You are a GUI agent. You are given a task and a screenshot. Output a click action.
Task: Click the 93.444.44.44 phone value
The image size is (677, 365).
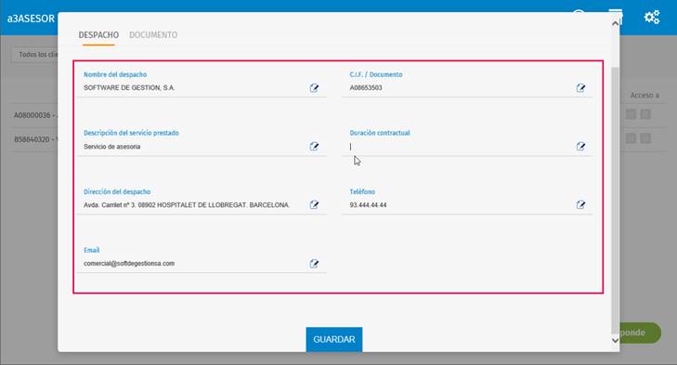click(368, 204)
